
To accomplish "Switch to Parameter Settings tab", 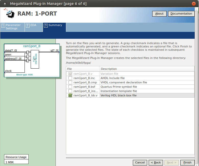I will (x=12, y=27).
